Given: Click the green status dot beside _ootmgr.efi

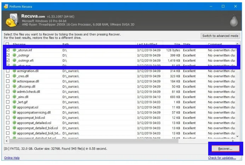Looking at the screenshot, I should click(x=15, y=60).
